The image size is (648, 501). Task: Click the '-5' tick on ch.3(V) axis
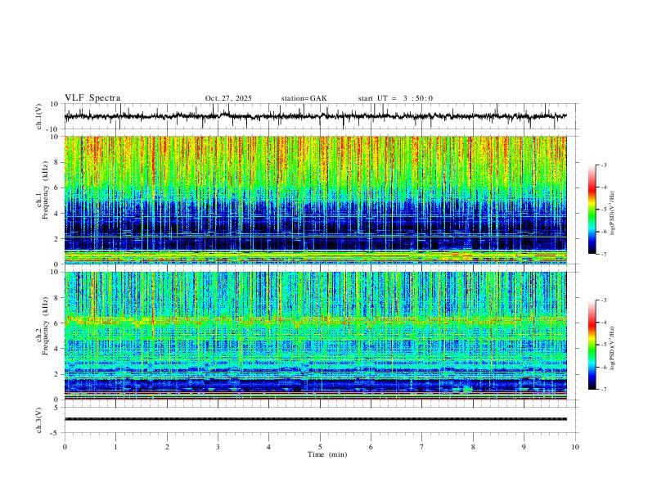click(56, 433)
